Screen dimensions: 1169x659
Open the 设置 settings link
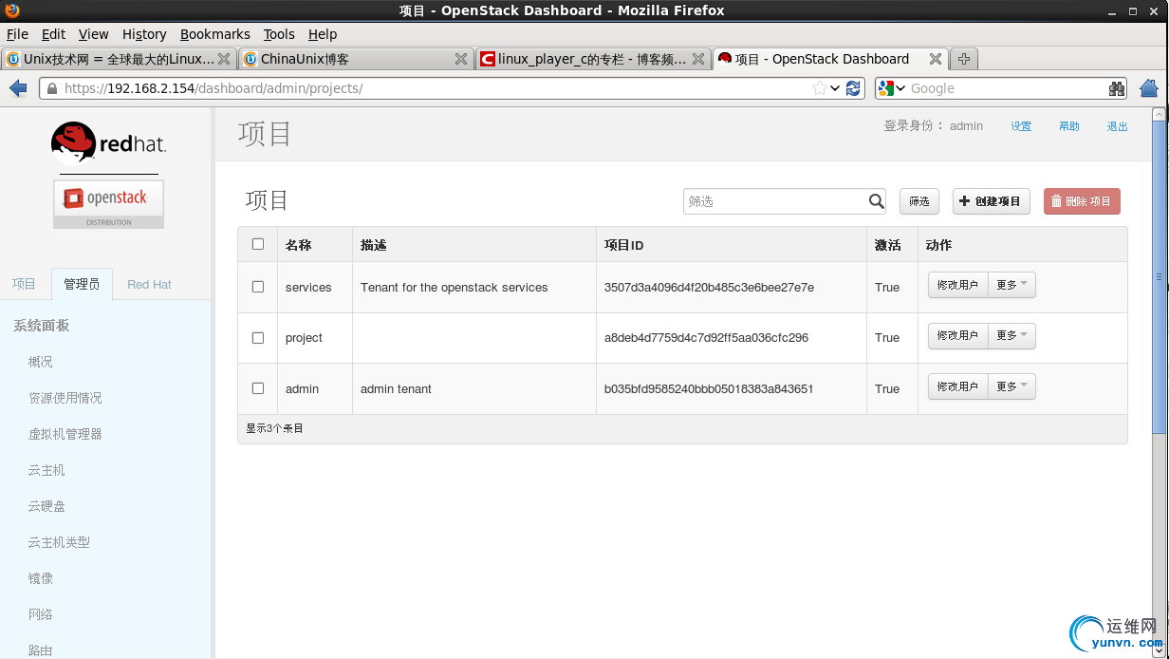[1021, 126]
